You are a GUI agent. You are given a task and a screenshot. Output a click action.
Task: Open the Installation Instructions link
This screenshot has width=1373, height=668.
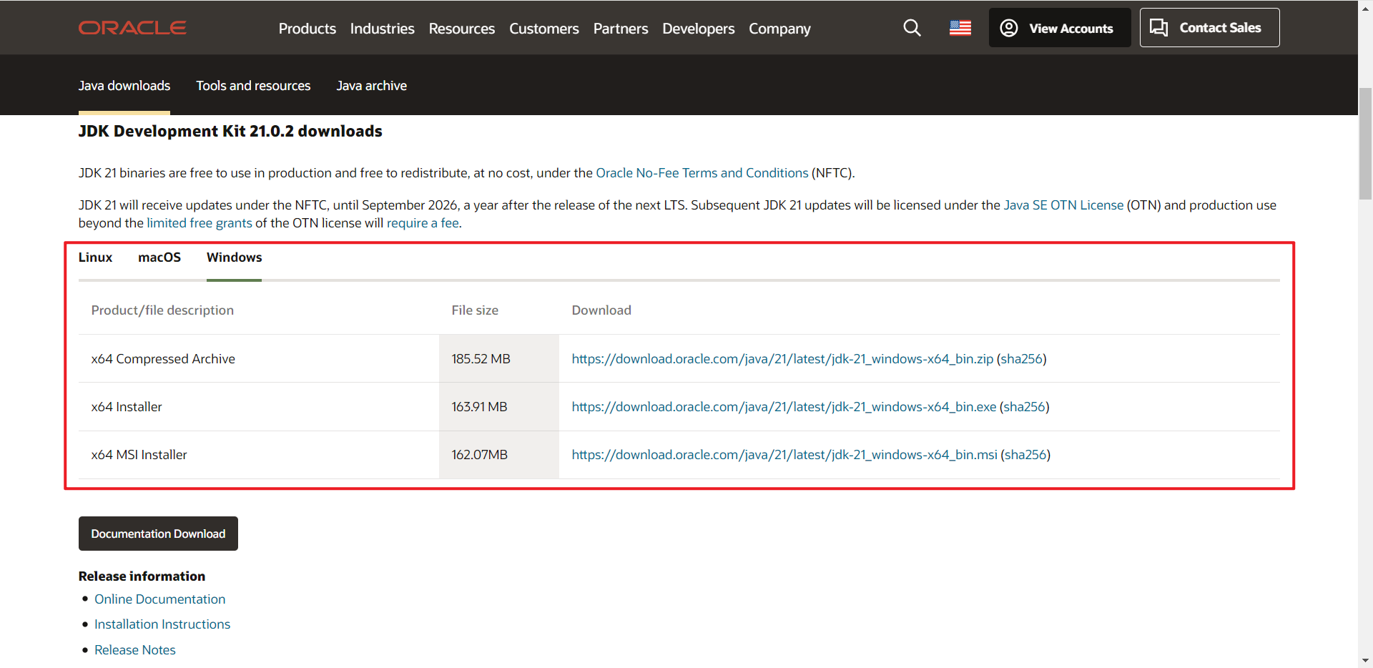coord(162,624)
